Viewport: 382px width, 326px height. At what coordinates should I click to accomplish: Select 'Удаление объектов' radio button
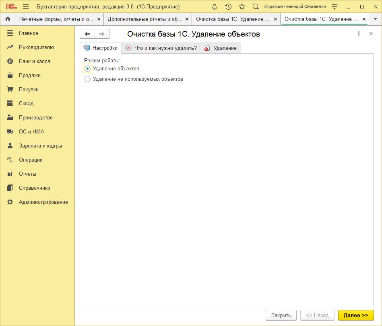[88, 69]
